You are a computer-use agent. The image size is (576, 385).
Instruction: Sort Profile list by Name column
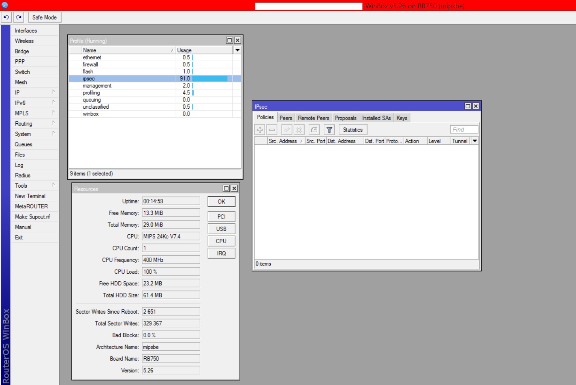129,50
